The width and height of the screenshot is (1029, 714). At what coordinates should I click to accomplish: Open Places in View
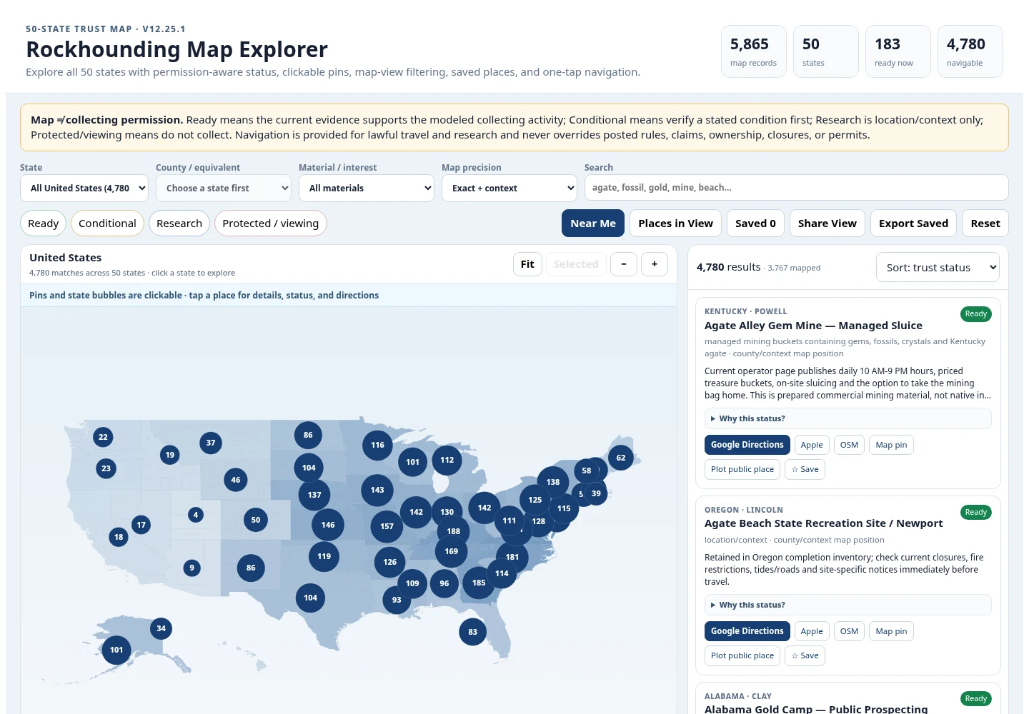[675, 223]
